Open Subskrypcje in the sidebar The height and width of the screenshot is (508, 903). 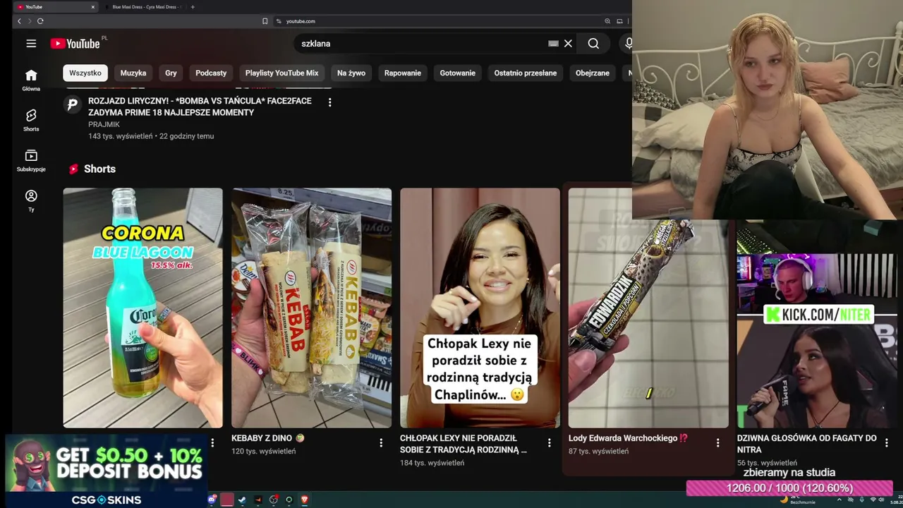click(x=31, y=161)
